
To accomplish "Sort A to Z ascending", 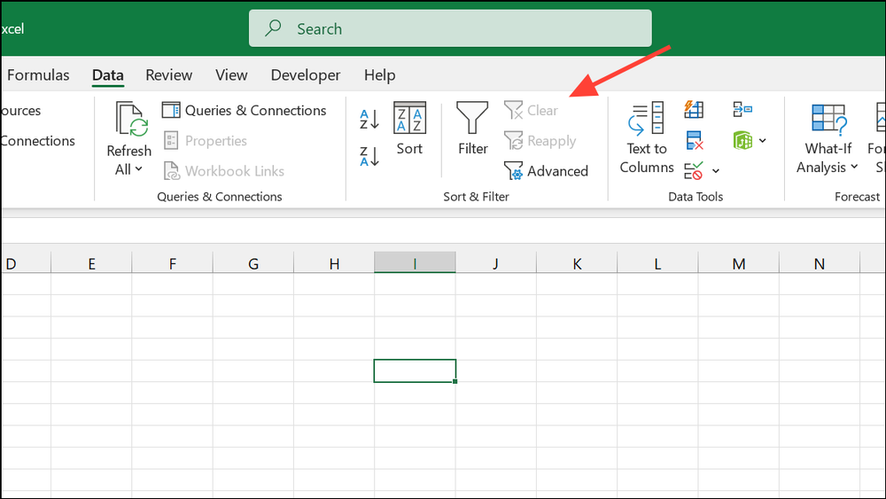I will 369,120.
